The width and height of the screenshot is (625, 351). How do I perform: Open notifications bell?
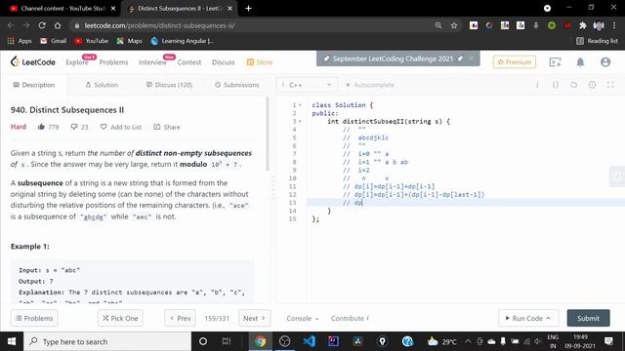click(x=580, y=62)
